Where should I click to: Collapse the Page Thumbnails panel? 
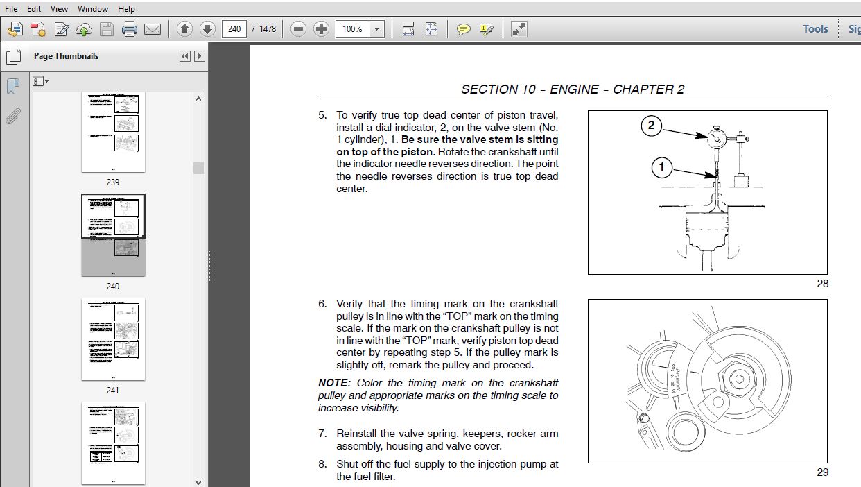coord(184,56)
